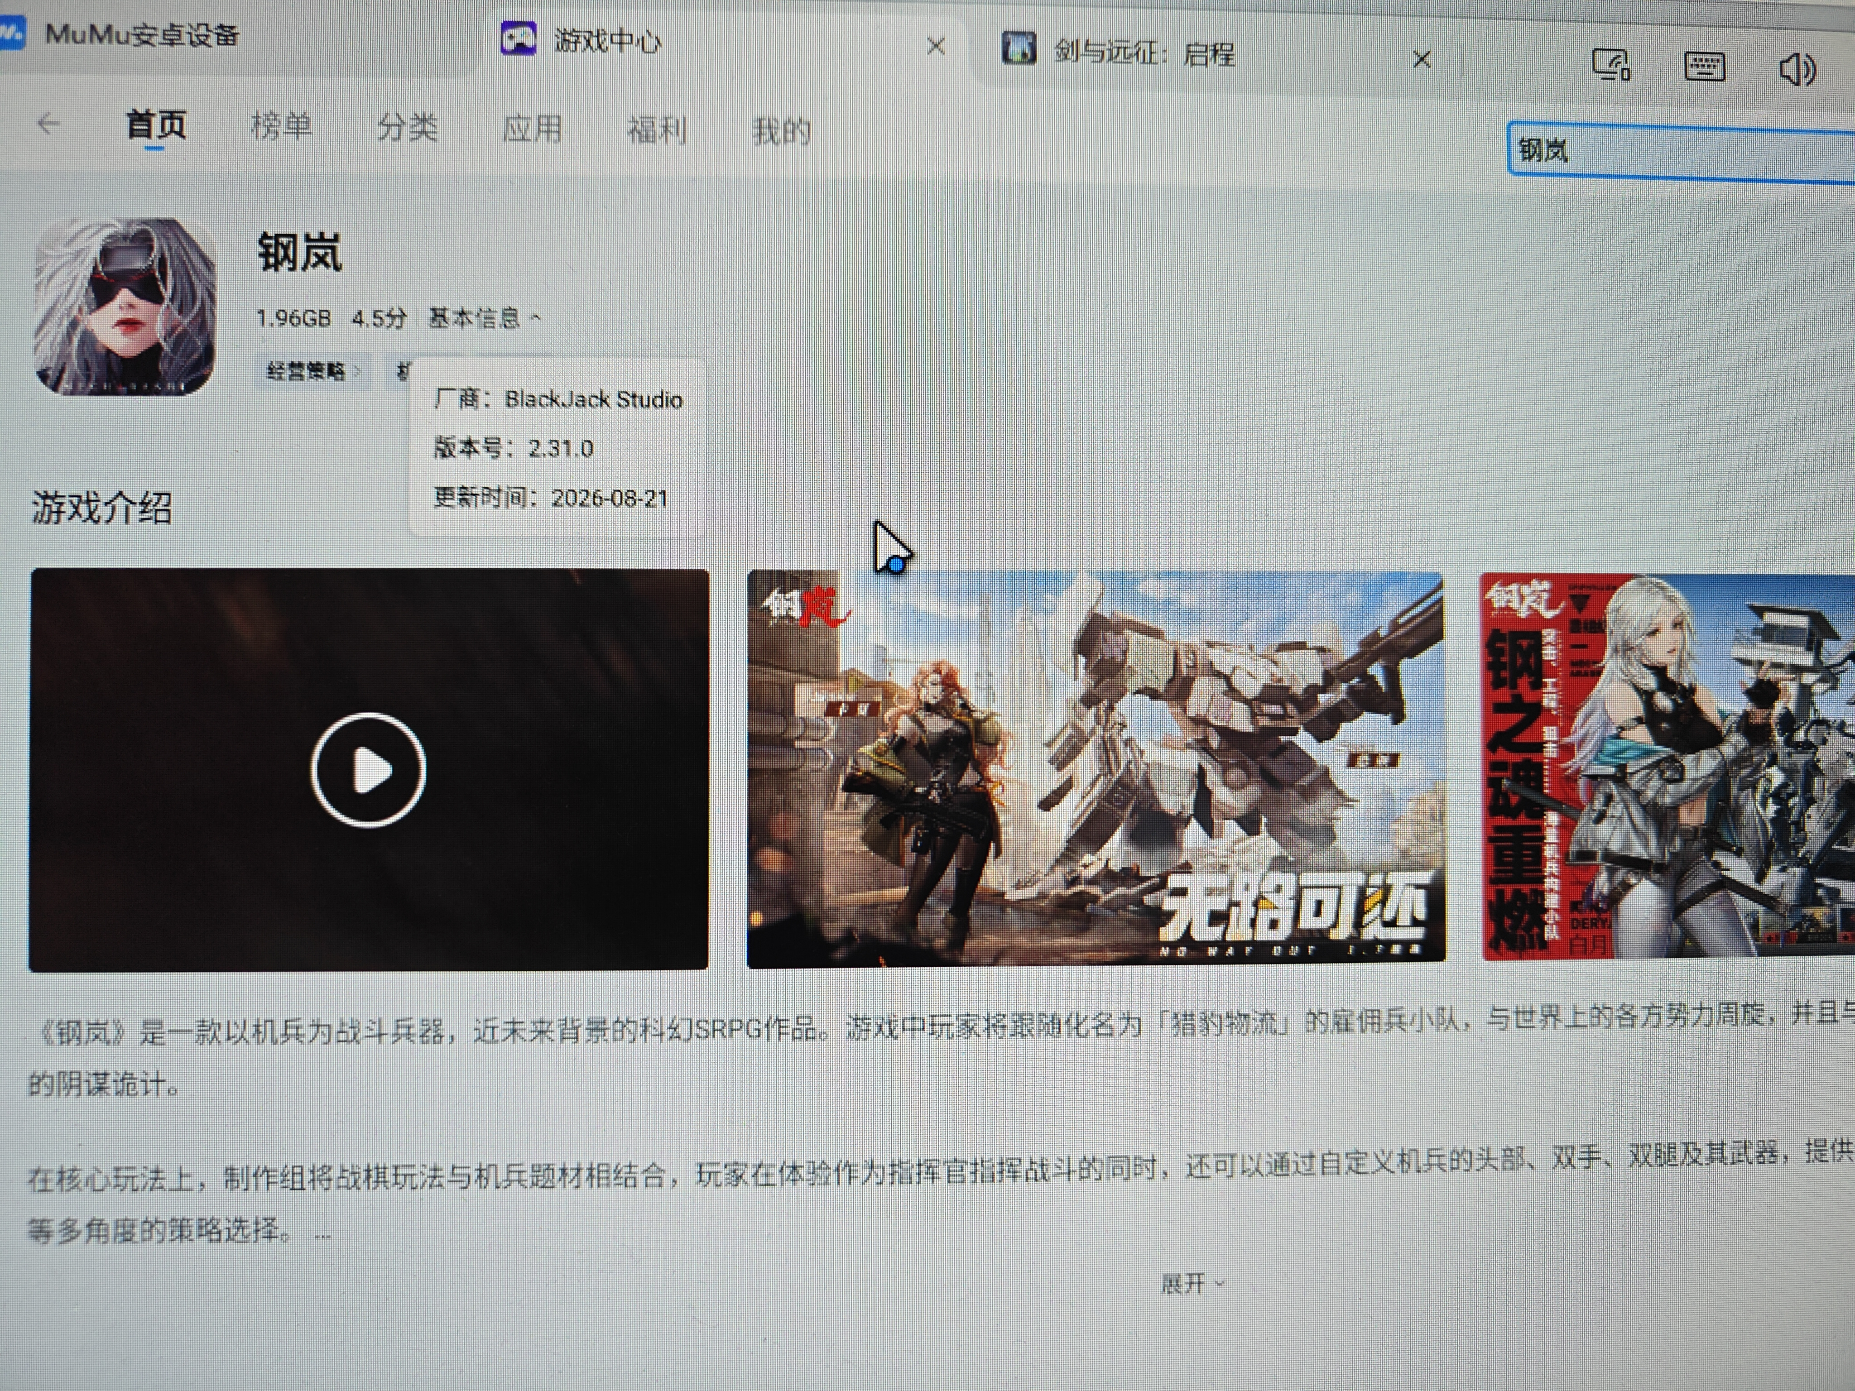The image size is (1855, 1391).
Task: Open the 榜单 rankings page
Action: pyautogui.click(x=281, y=127)
